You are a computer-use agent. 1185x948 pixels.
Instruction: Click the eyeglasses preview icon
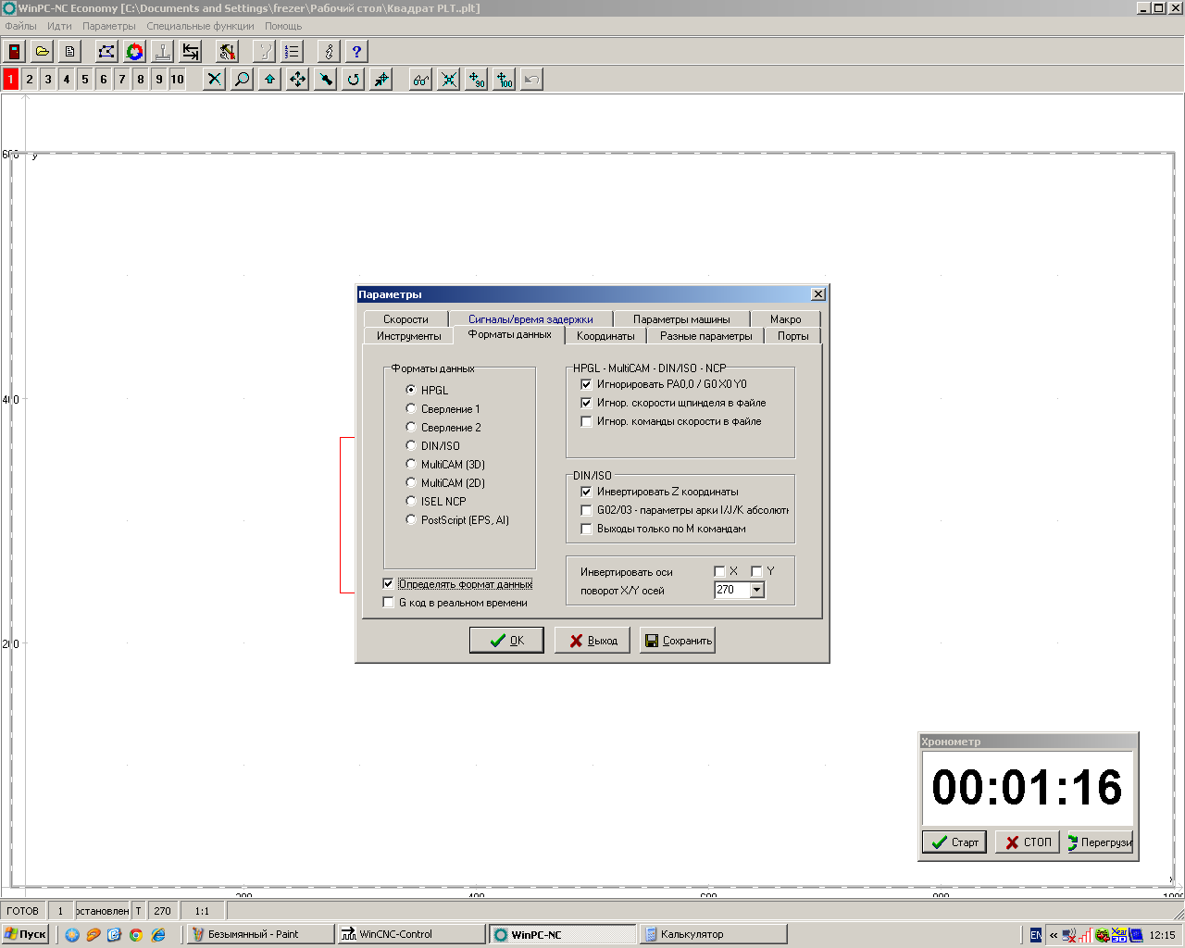click(420, 79)
